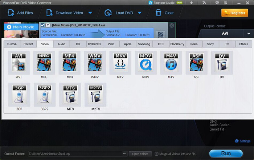Open the Sony tab

tap(210, 44)
